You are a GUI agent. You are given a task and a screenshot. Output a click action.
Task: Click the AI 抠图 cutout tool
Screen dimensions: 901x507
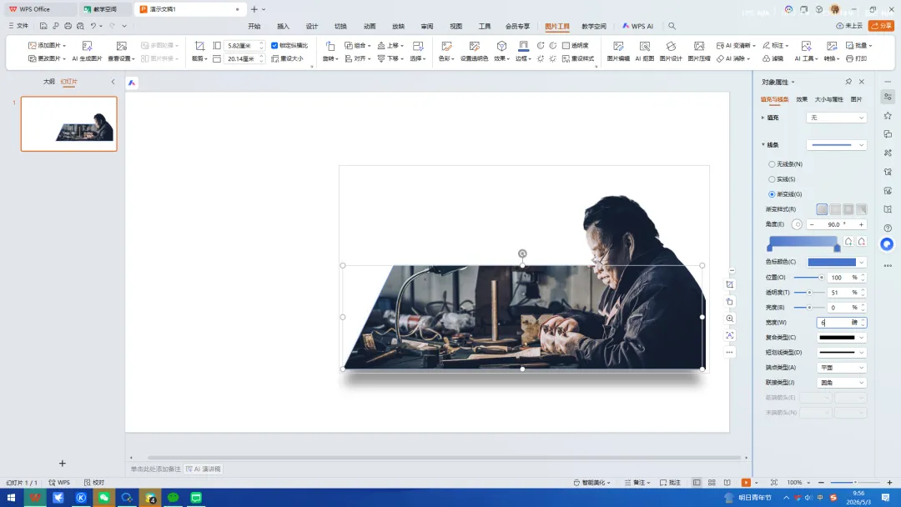pos(645,51)
